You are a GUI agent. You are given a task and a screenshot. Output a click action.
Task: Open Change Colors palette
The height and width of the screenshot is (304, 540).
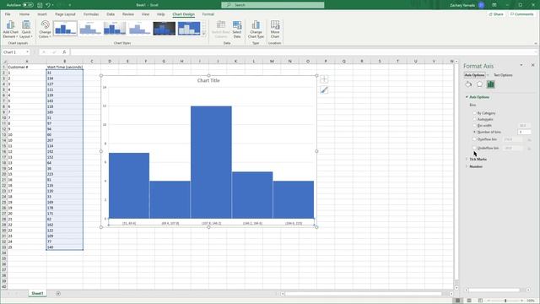pos(45,30)
